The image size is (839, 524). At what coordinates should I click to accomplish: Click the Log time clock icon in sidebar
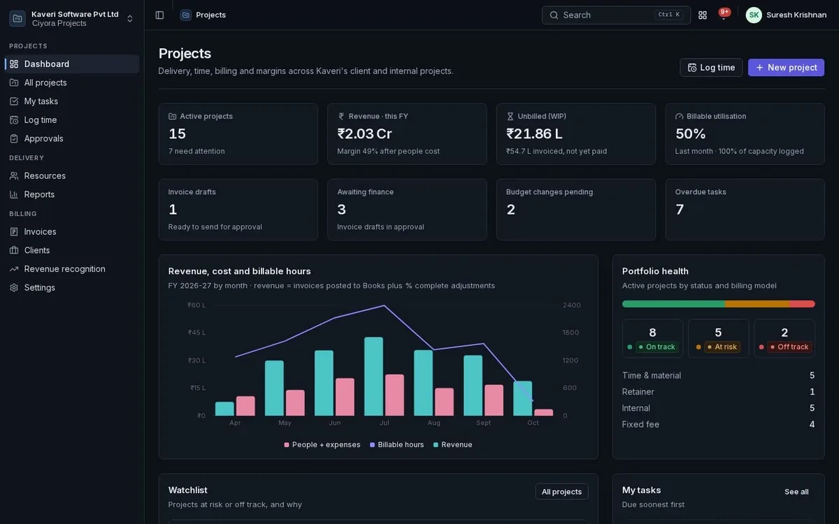(x=14, y=119)
